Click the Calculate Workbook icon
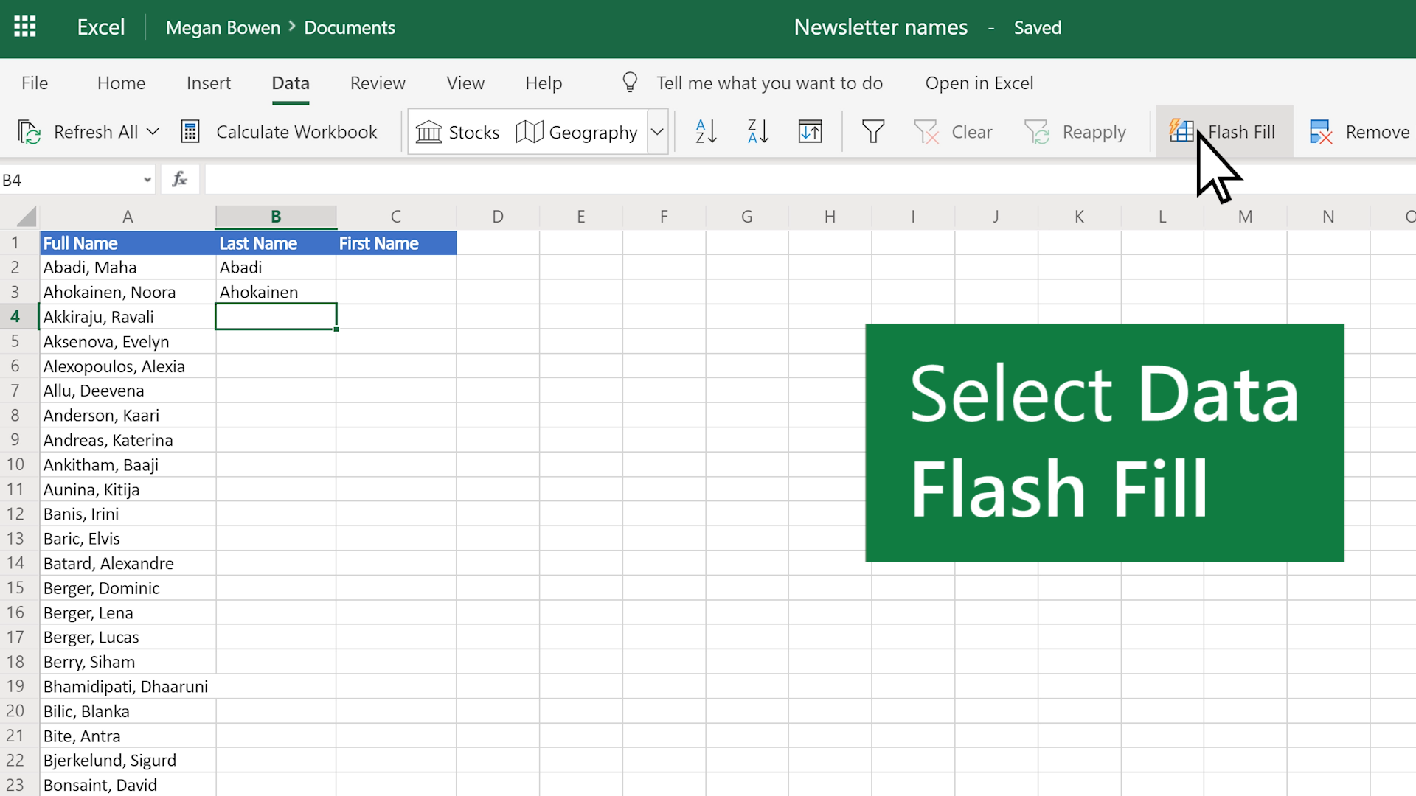The height and width of the screenshot is (796, 1416). 190,131
